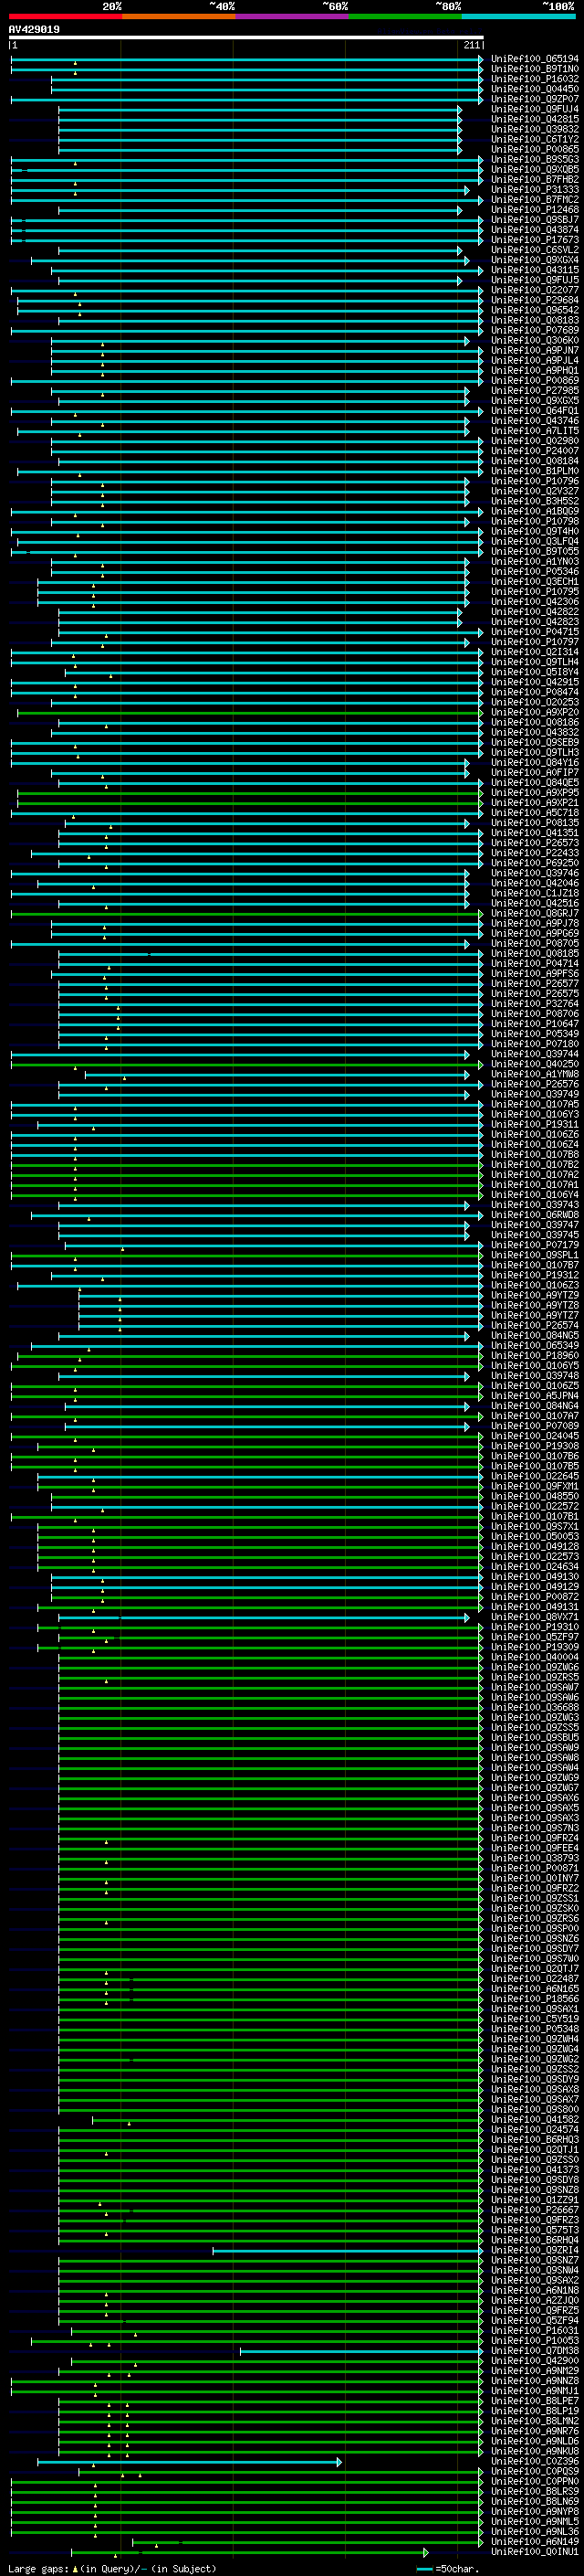The image size is (584, 2576).
Task: Click hit label UniRef100_B6RHQ4
Action: click(535, 2240)
